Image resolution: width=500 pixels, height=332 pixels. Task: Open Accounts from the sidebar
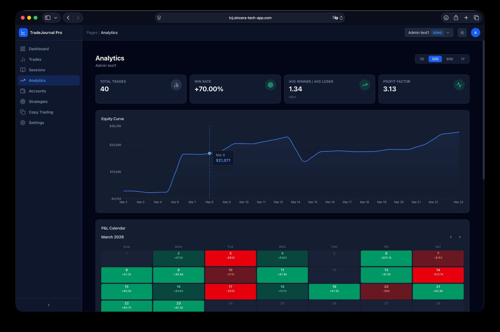[x=37, y=91]
